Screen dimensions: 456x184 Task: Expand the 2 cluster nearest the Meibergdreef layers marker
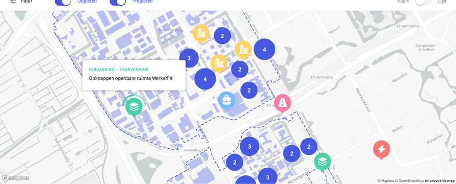pyautogui.click(x=308, y=147)
